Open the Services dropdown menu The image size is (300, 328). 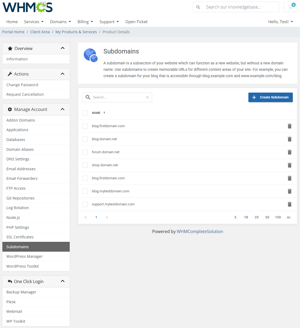pos(34,22)
